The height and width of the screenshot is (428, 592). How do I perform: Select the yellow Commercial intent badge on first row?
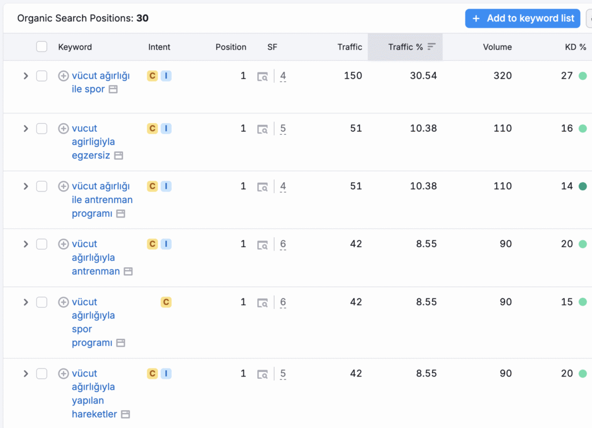[152, 75]
